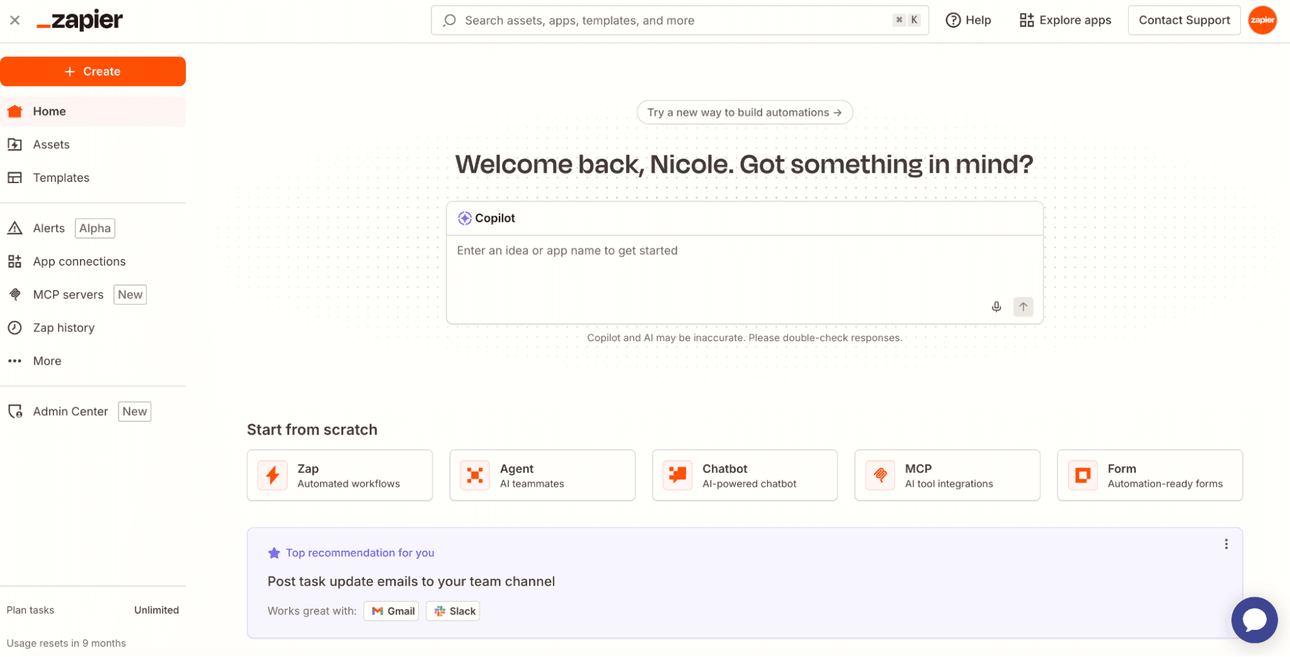Image resolution: width=1290 pixels, height=657 pixels.
Task: Click the Zap lightning bolt icon
Action: pos(273,476)
